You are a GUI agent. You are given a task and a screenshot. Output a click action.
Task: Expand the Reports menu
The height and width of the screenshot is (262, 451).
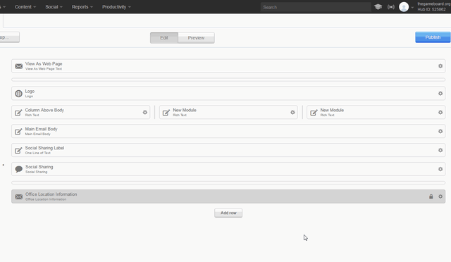point(82,7)
